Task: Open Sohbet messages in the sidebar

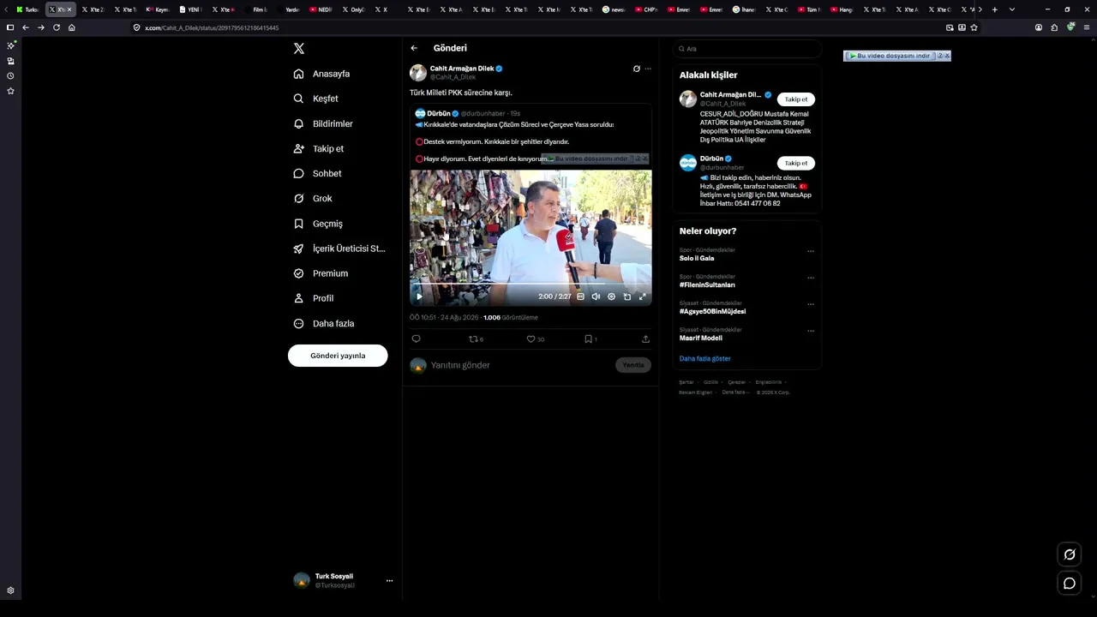Action: point(317,173)
